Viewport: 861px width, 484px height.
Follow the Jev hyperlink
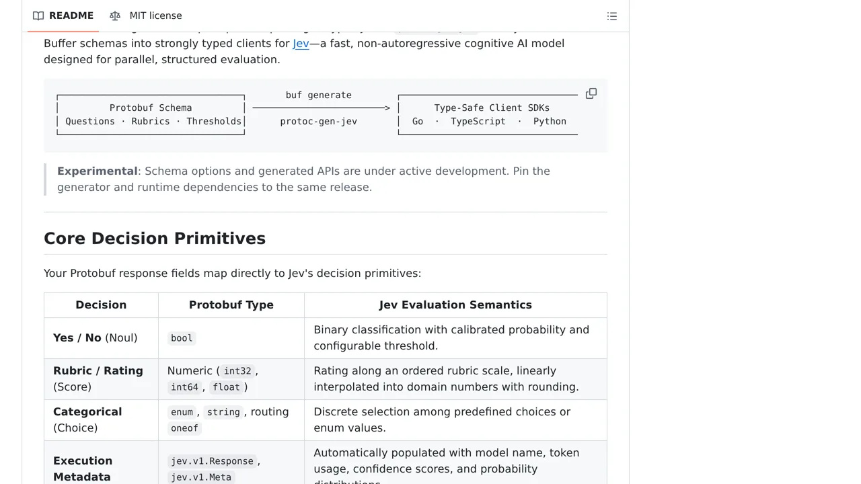pyautogui.click(x=301, y=44)
